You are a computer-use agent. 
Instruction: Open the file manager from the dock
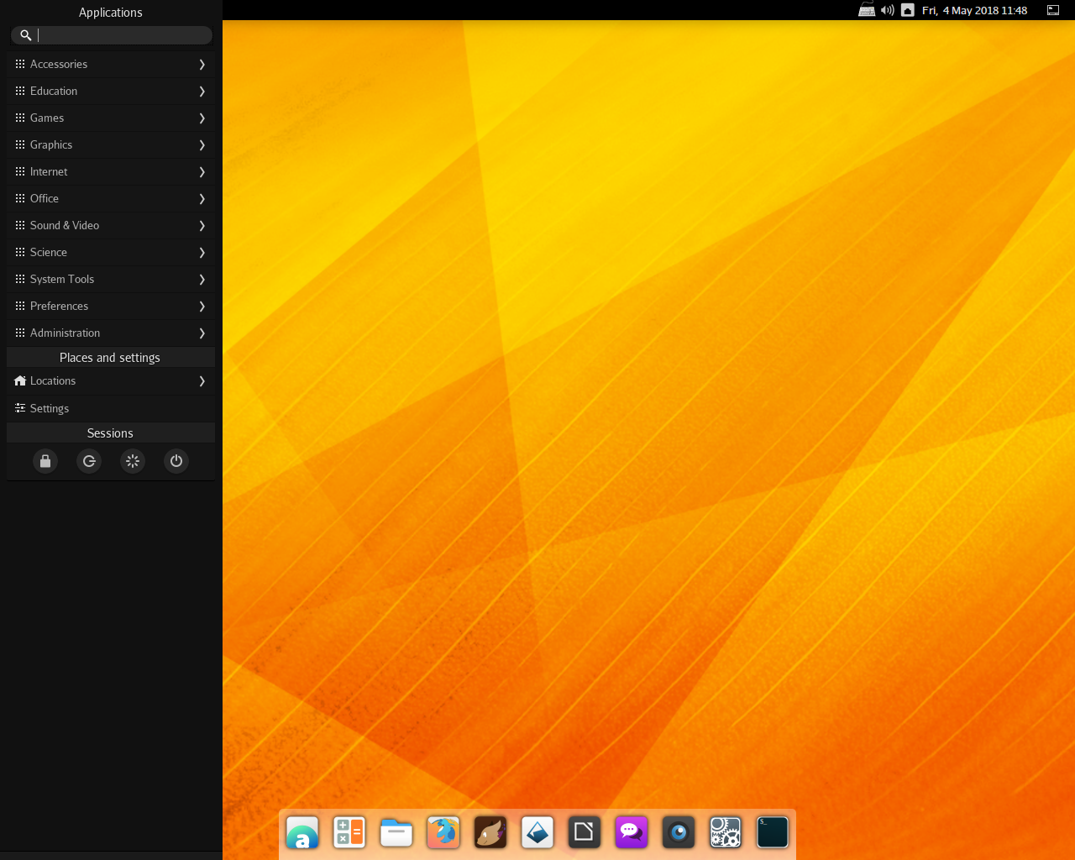(x=396, y=832)
